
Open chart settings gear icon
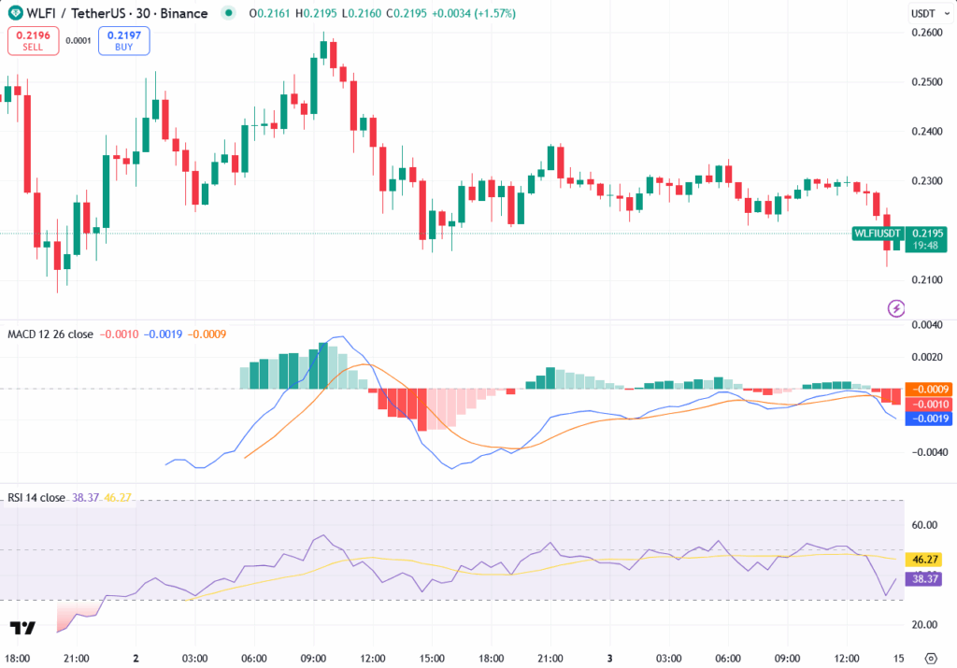coord(930,657)
